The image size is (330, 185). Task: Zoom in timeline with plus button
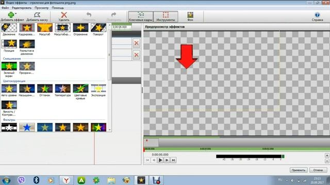point(327,155)
